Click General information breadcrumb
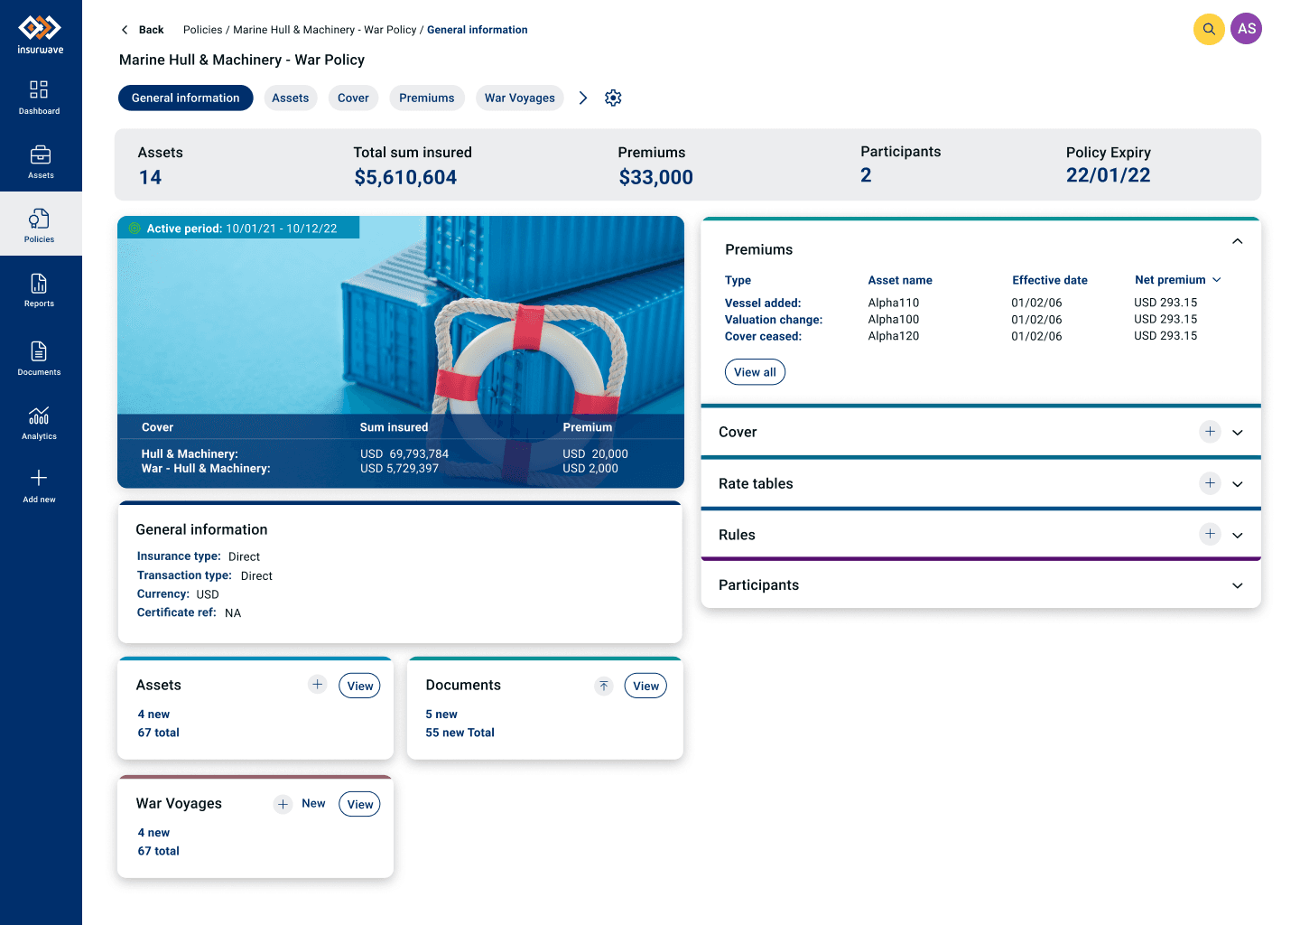The width and height of the screenshot is (1300, 925). (478, 30)
